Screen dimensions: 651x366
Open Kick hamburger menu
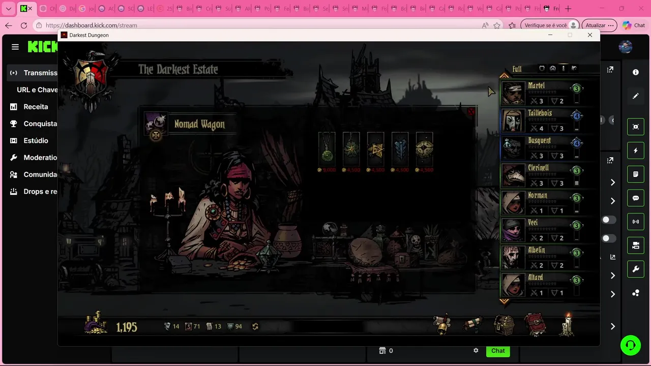[x=15, y=47]
